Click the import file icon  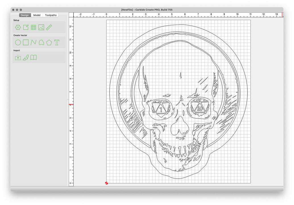tap(18, 57)
